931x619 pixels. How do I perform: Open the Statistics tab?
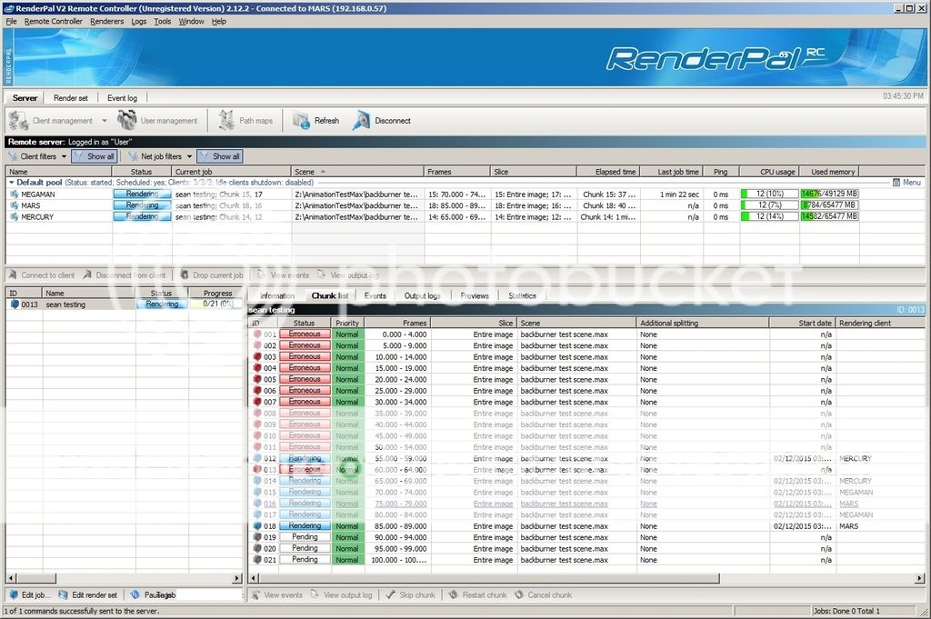[x=523, y=295]
